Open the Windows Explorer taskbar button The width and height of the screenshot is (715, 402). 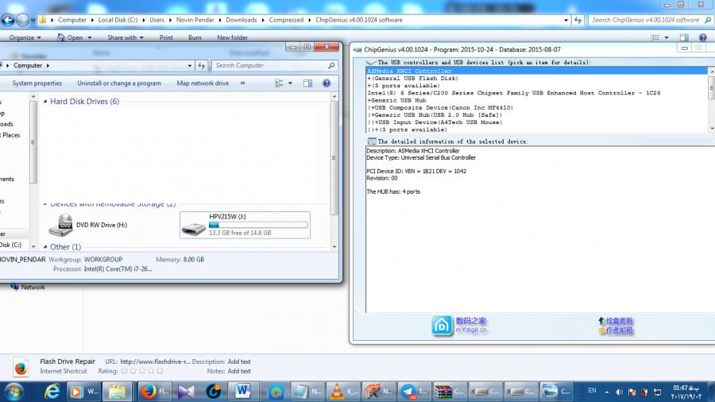coord(117,392)
